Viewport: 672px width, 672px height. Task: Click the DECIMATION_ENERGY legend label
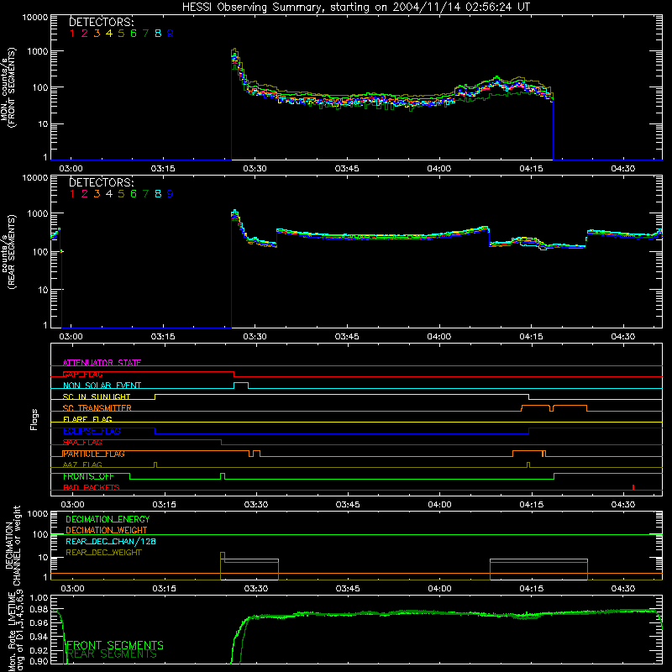pyautogui.click(x=108, y=519)
